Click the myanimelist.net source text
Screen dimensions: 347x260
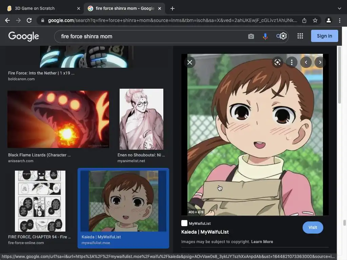click(x=131, y=161)
